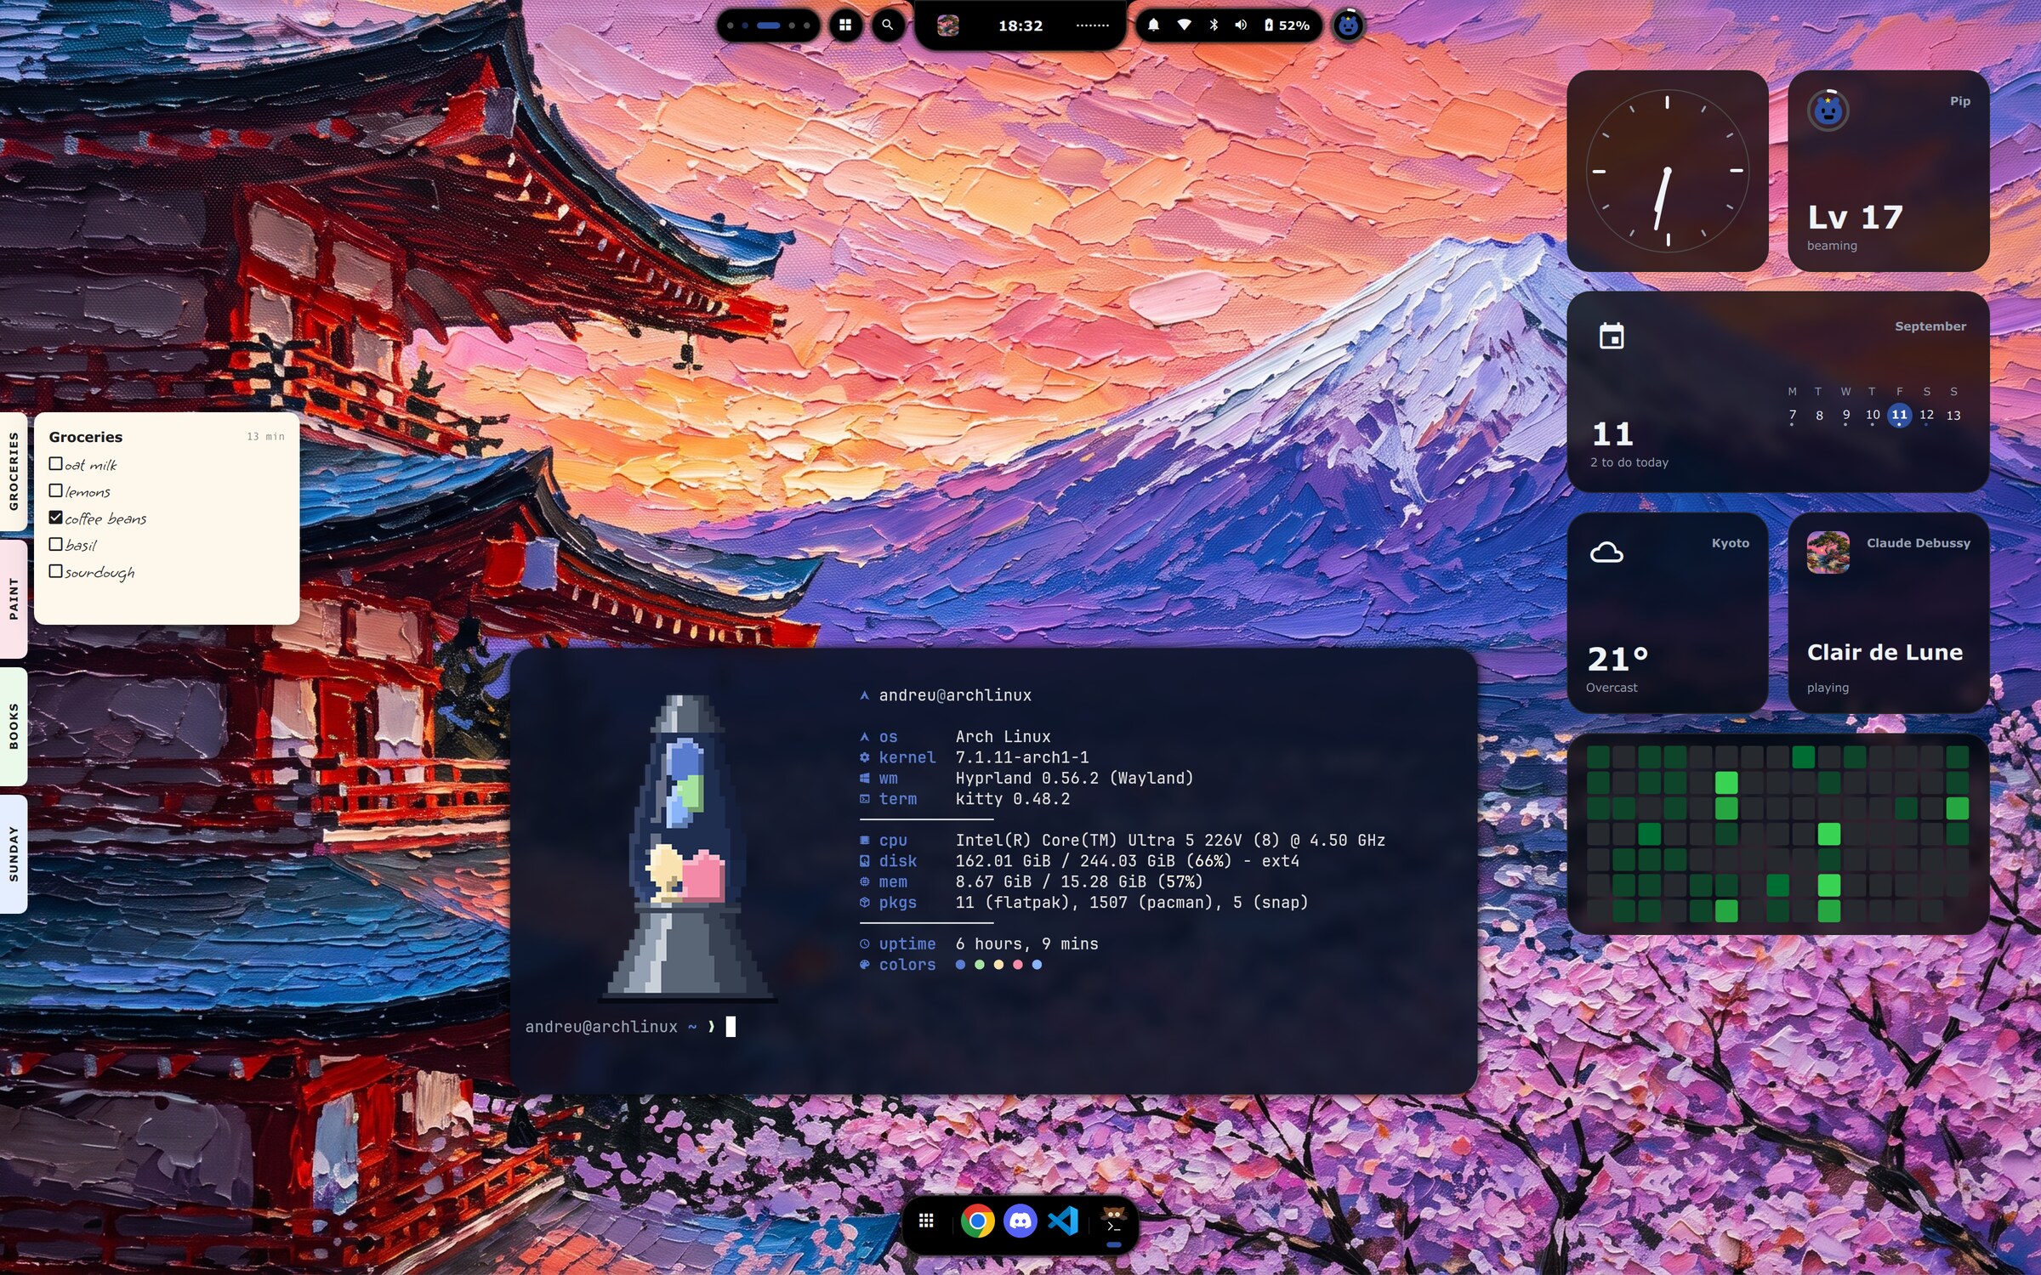
Task: Click the Groceries note title
Action: [86, 437]
